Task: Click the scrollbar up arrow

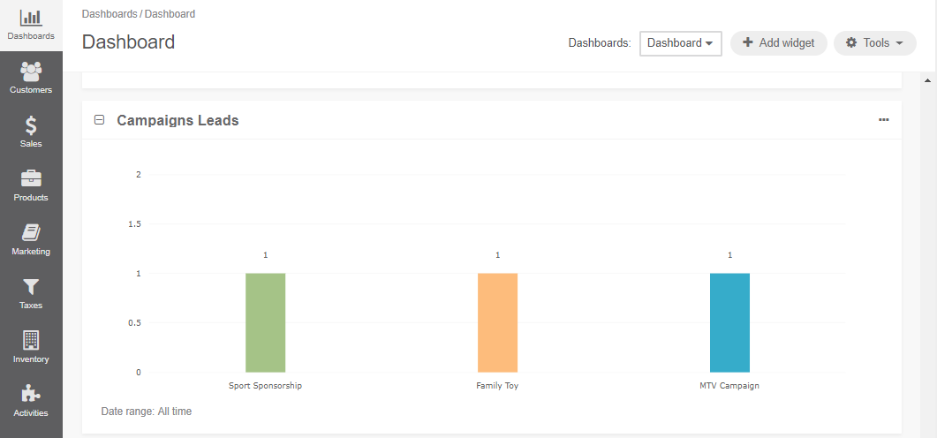Action: click(x=928, y=80)
